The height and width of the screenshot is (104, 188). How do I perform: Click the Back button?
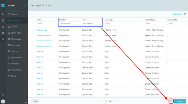pos(35,101)
